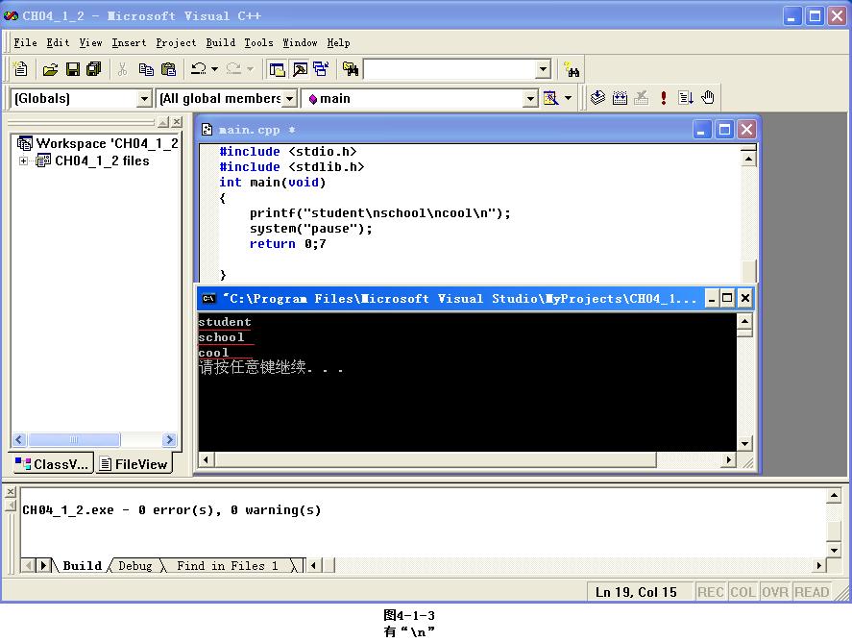Switch to the FileView tab

(134, 464)
